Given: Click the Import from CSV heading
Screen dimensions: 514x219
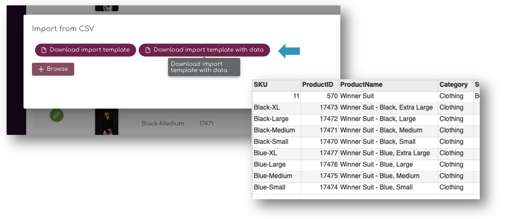Looking at the screenshot, I should click(x=63, y=29).
